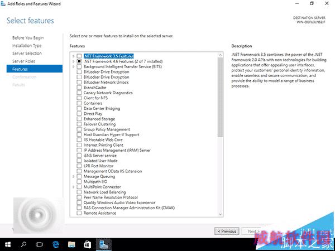Click the Next button
The image size is (335, 251).
tap(253, 231)
